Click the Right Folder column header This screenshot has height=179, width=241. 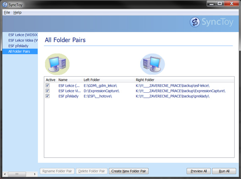[145, 80]
